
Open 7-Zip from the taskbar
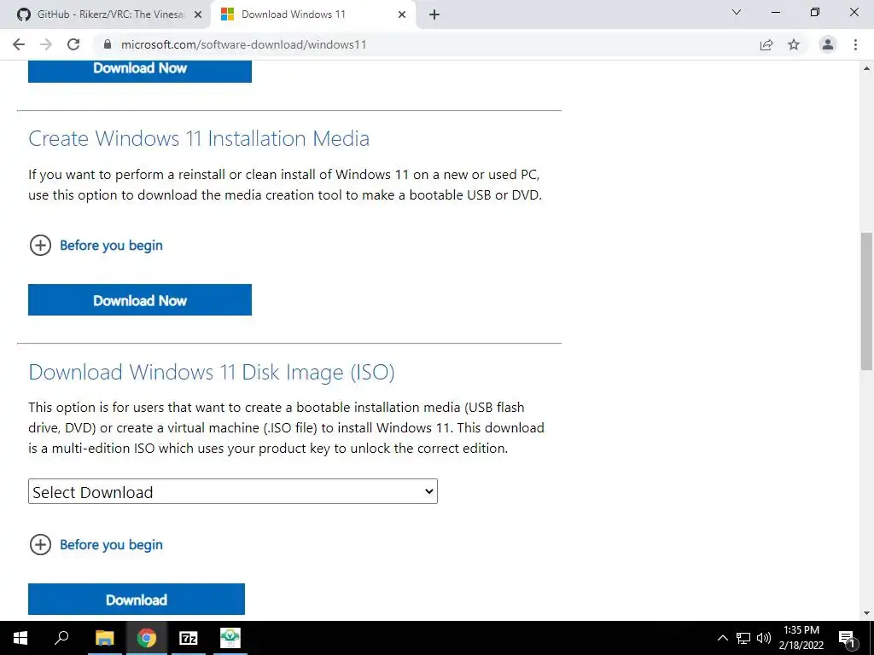pyautogui.click(x=189, y=638)
